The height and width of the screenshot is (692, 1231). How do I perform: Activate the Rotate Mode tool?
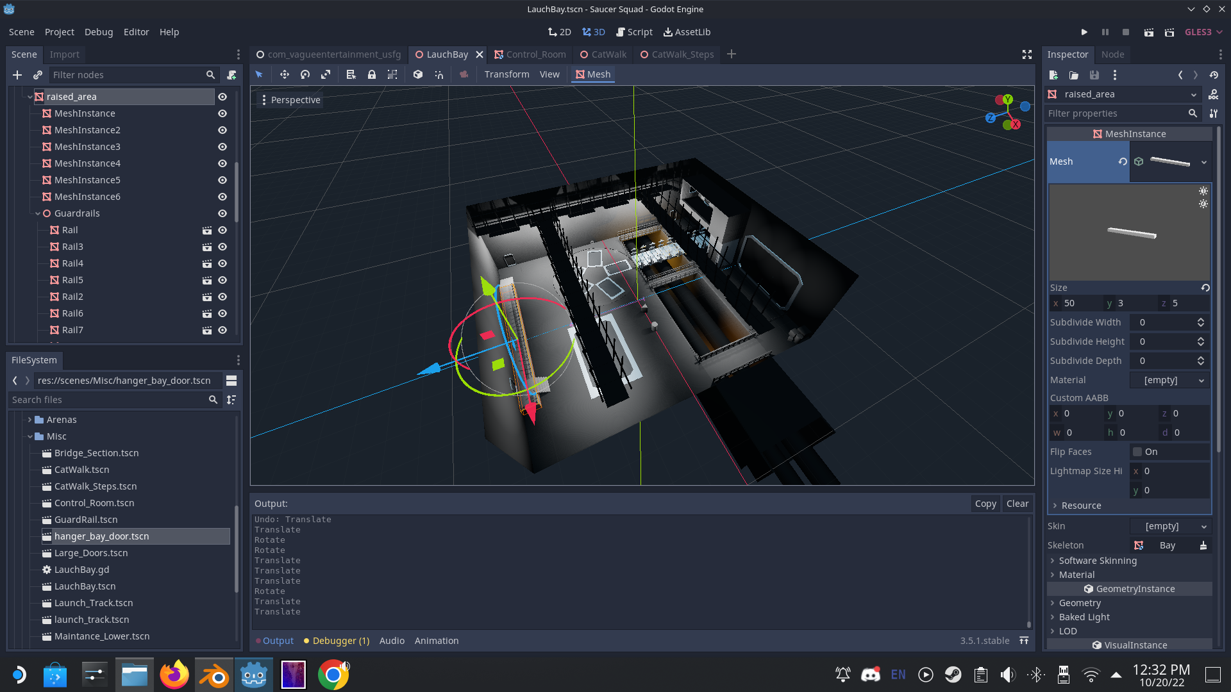305,74
